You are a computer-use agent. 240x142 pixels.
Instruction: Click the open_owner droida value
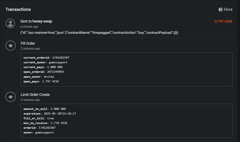[49, 76]
